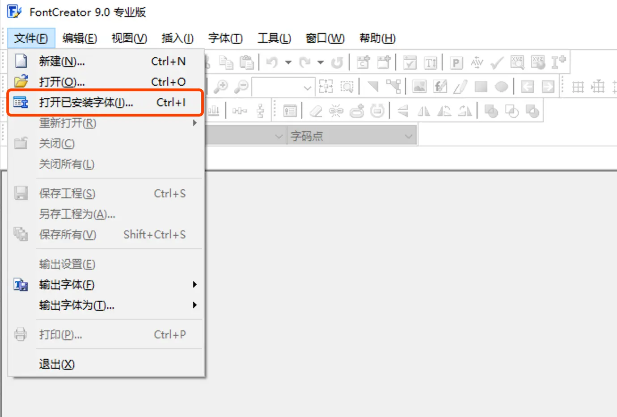Click the Undo arrow icon

point(272,62)
